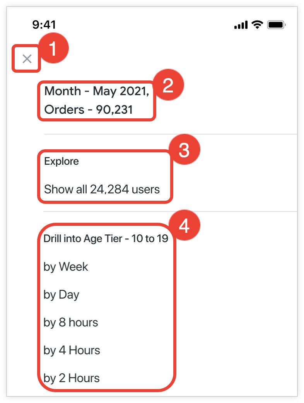Pick the by 2 Hours drill option
Viewport: 304px width, 403px height.
pos(72,378)
